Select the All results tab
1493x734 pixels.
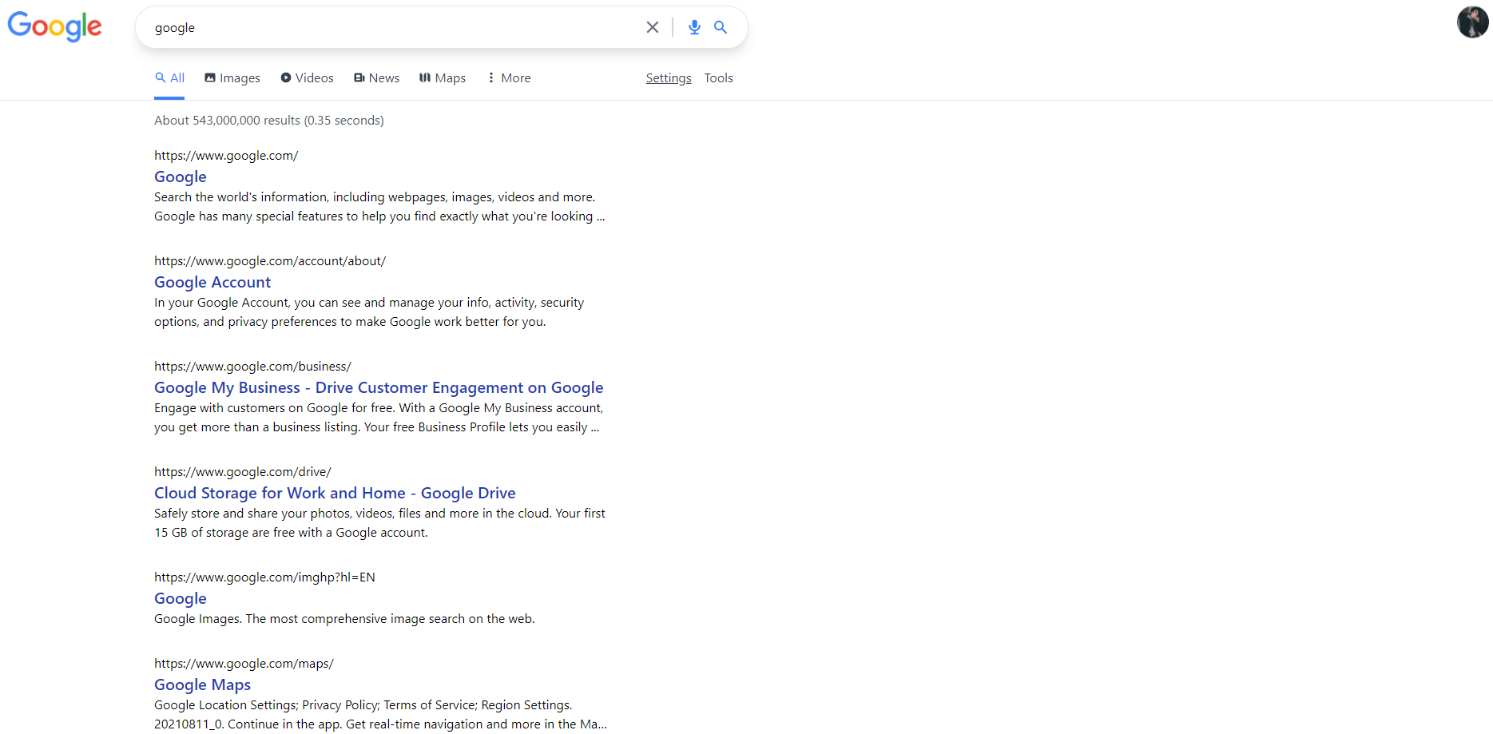[169, 77]
